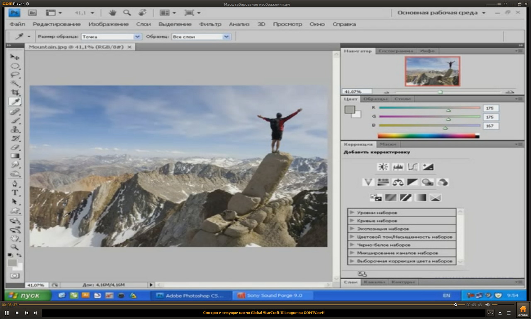Expand the Уровни наборов presets
Image resolution: width=531 pixels, height=319 pixels.
352,213
